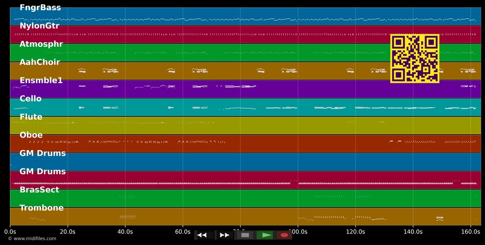Click the 160.0s time axis label
Screen dimensions: 485x245
coord(470,231)
